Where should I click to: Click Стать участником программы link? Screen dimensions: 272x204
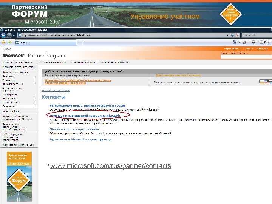click(65, 83)
